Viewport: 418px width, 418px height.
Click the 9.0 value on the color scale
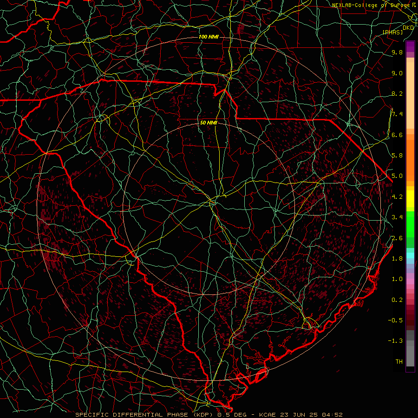[x=397, y=73]
